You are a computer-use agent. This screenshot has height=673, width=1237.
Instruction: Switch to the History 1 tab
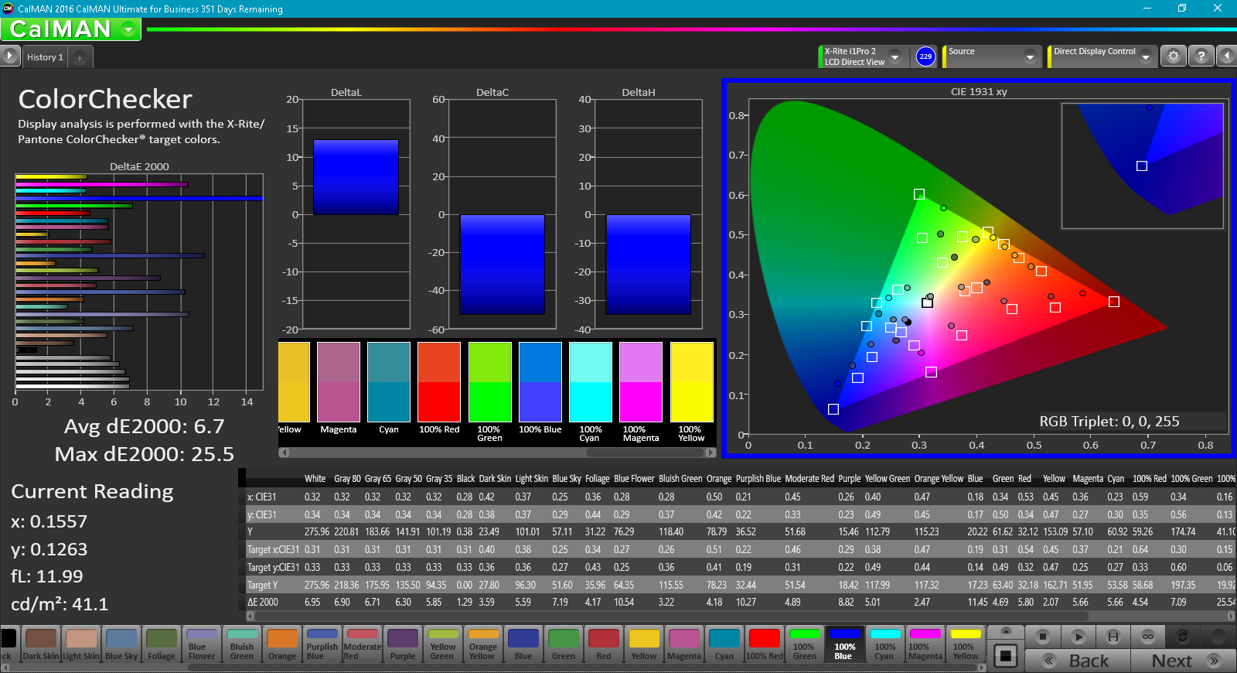tap(45, 57)
